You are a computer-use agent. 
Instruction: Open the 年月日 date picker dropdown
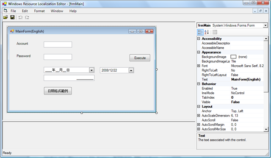click(x=91, y=70)
